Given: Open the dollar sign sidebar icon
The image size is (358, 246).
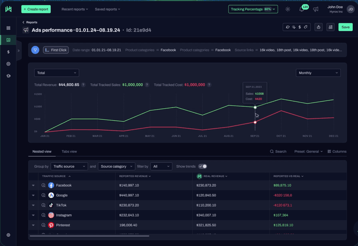Looking at the screenshot, I should 8,52.
